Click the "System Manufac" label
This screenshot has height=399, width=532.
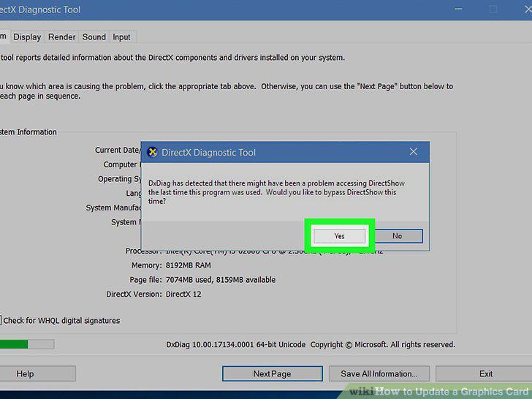coord(113,208)
